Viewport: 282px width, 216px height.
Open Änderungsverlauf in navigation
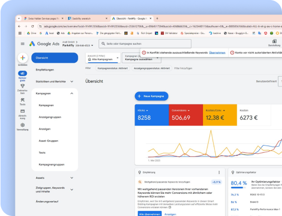pos(47,202)
